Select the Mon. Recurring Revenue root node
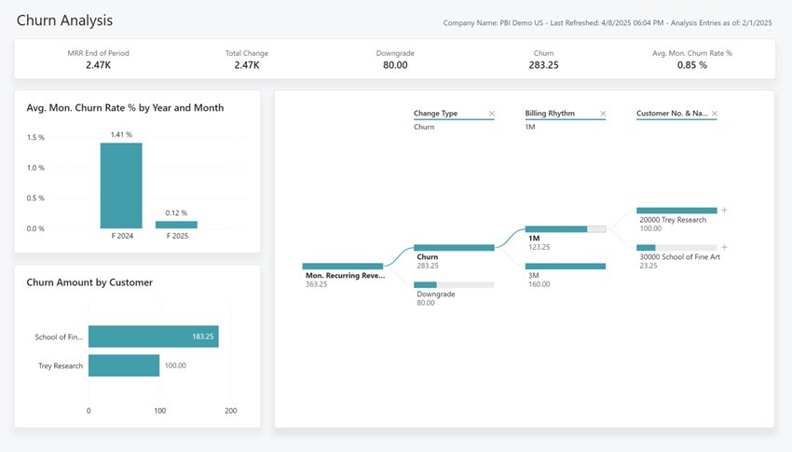Screen dimensions: 792x452 (x=343, y=267)
